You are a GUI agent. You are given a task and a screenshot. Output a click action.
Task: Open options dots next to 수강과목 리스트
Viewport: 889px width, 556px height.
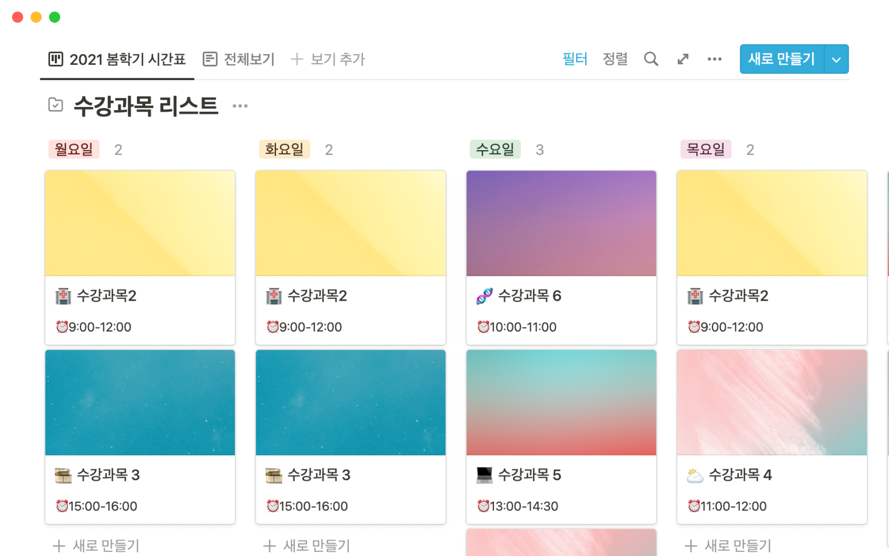pos(240,106)
